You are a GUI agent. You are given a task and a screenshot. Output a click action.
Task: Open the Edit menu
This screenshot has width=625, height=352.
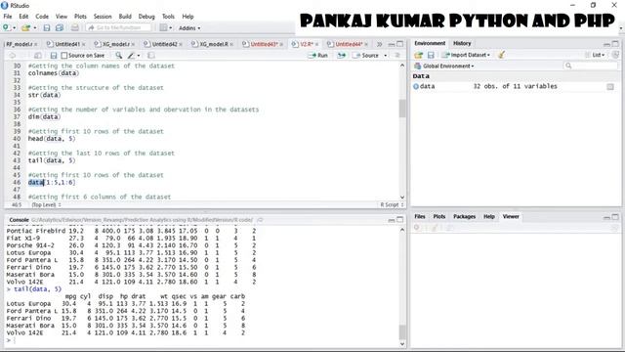pos(23,17)
